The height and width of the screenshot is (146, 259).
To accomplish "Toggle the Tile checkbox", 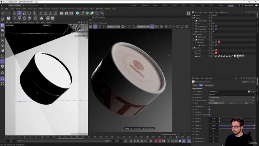I will pyautogui.click(x=209, y=109).
